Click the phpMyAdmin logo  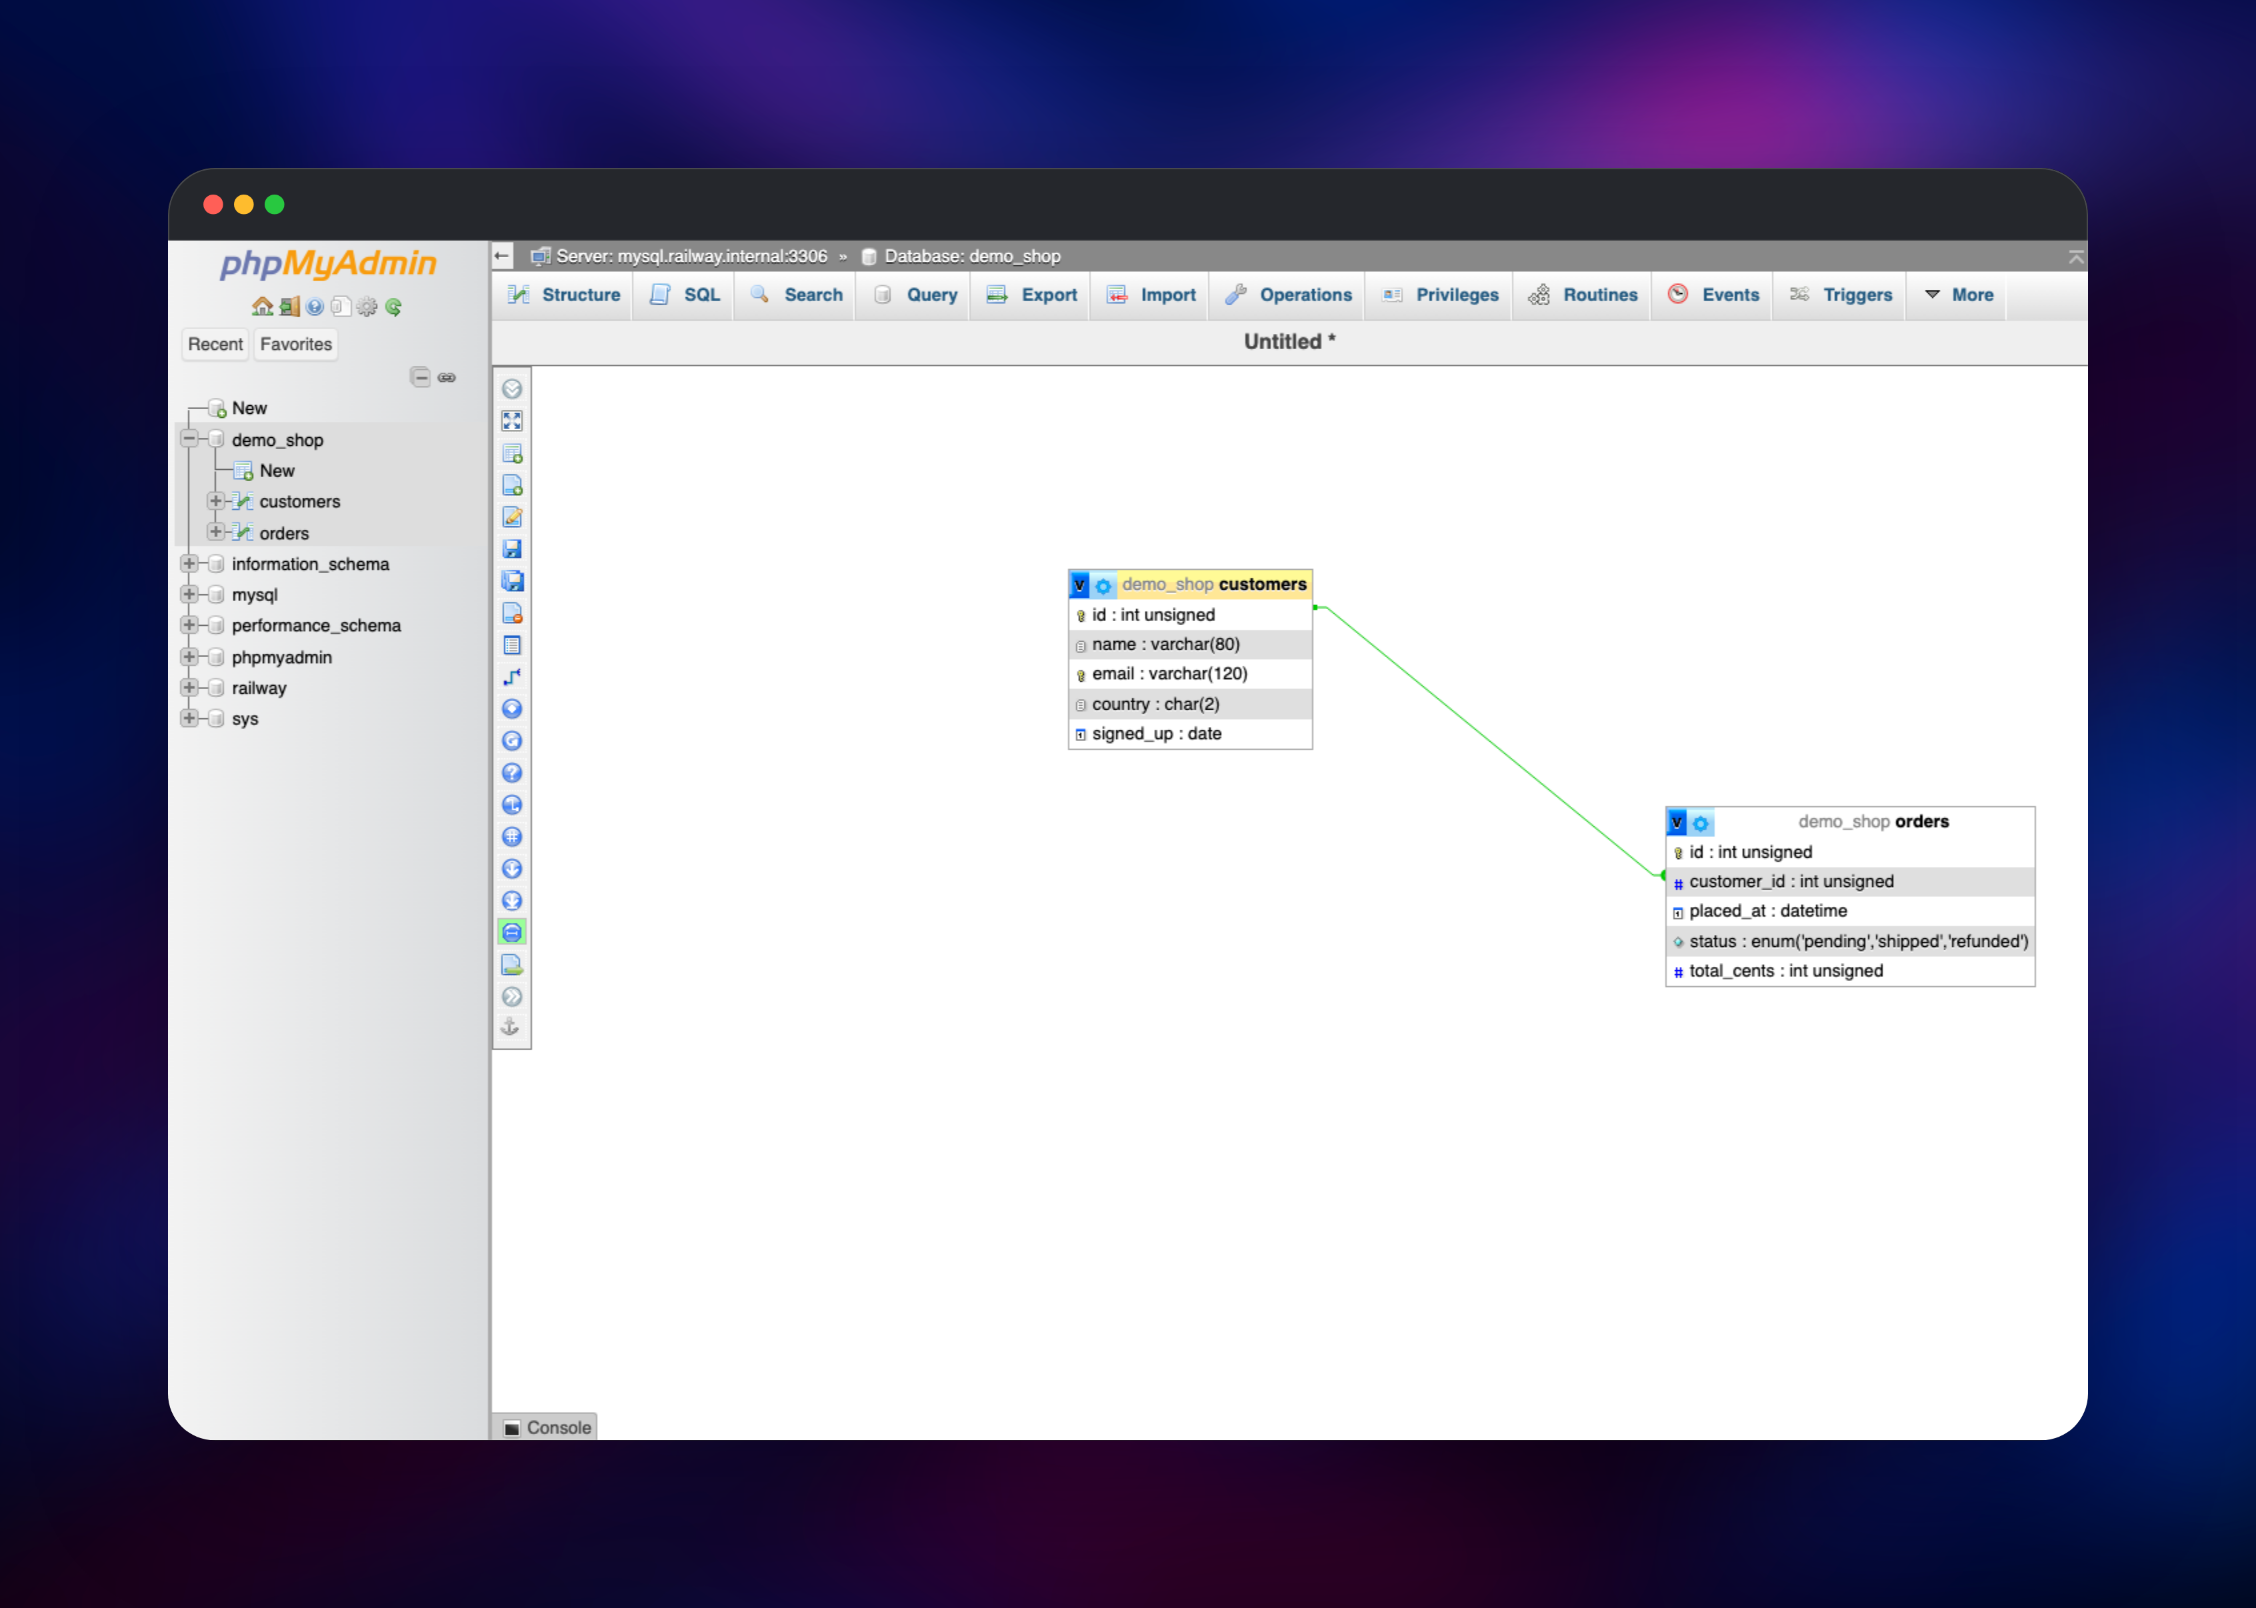coord(328,263)
